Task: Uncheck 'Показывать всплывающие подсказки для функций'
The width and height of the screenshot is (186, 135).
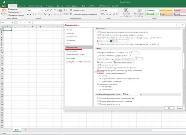Action: coord(98,68)
